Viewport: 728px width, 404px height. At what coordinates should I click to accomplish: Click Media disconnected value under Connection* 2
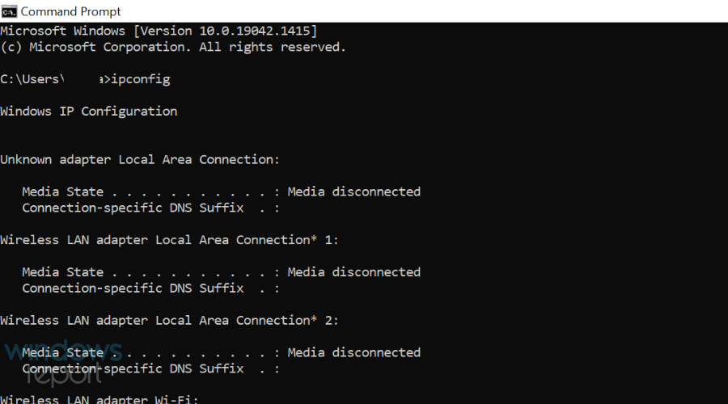pos(353,352)
